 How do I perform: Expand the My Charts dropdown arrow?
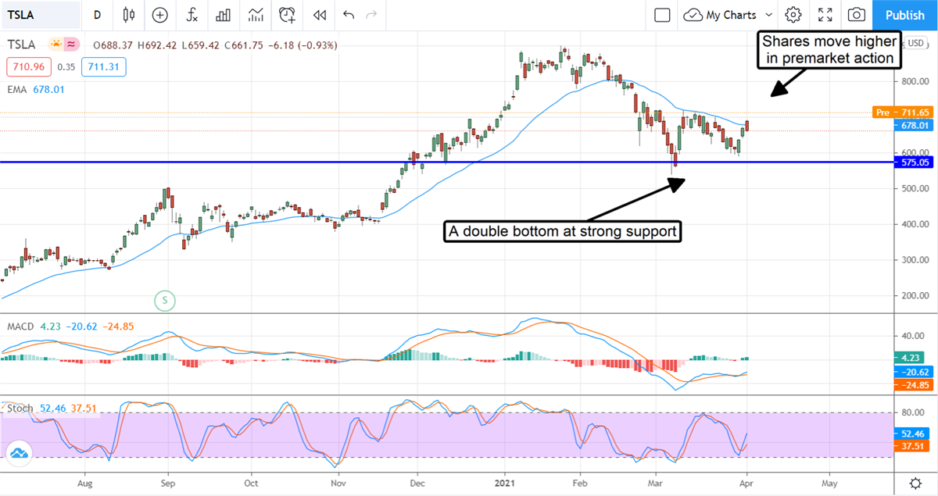tap(769, 15)
